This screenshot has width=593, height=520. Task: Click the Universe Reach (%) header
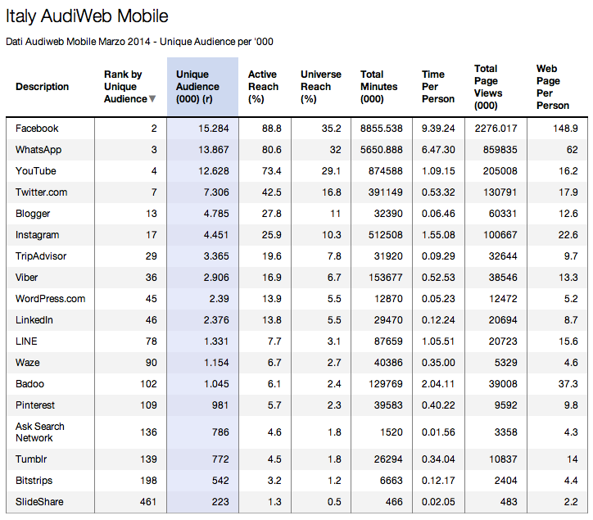321,87
